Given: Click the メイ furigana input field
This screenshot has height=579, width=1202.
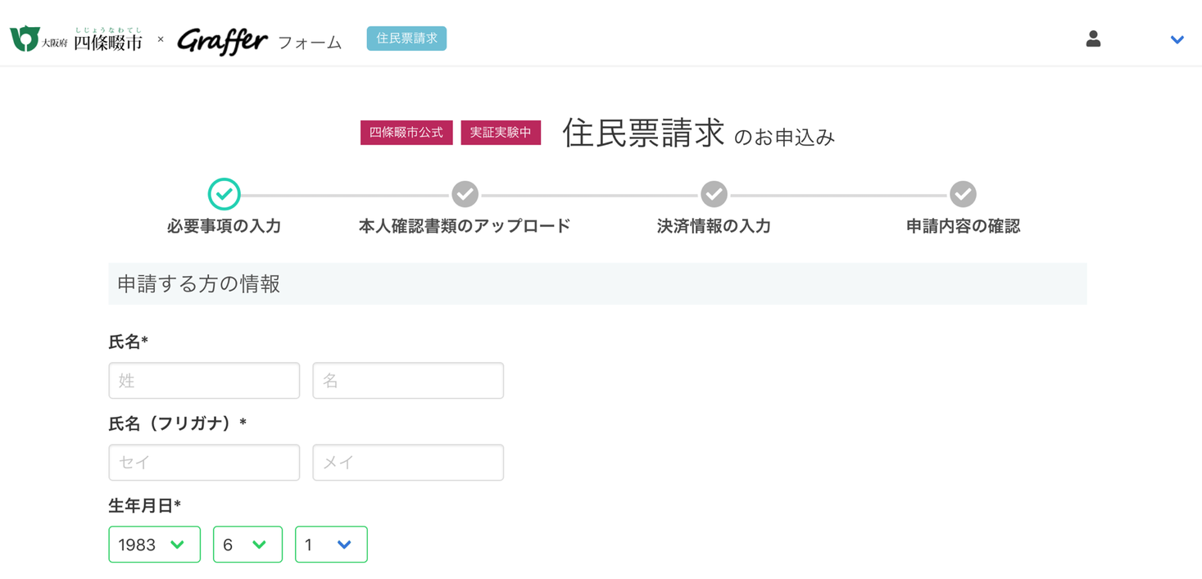Looking at the screenshot, I should (x=408, y=463).
